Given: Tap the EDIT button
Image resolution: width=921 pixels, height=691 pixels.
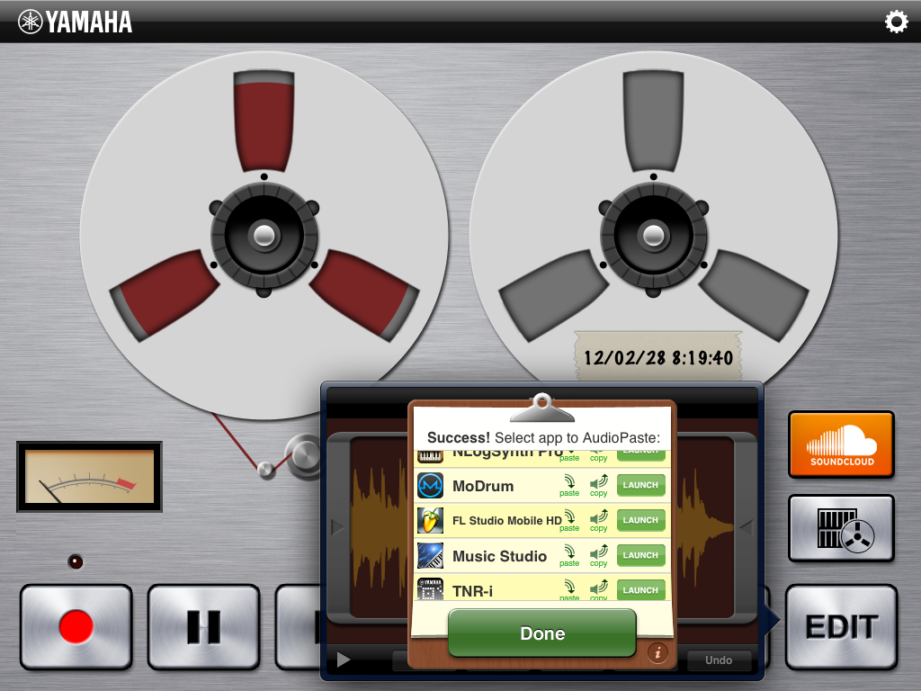Looking at the screenshot, I should [x=842, y=626].
